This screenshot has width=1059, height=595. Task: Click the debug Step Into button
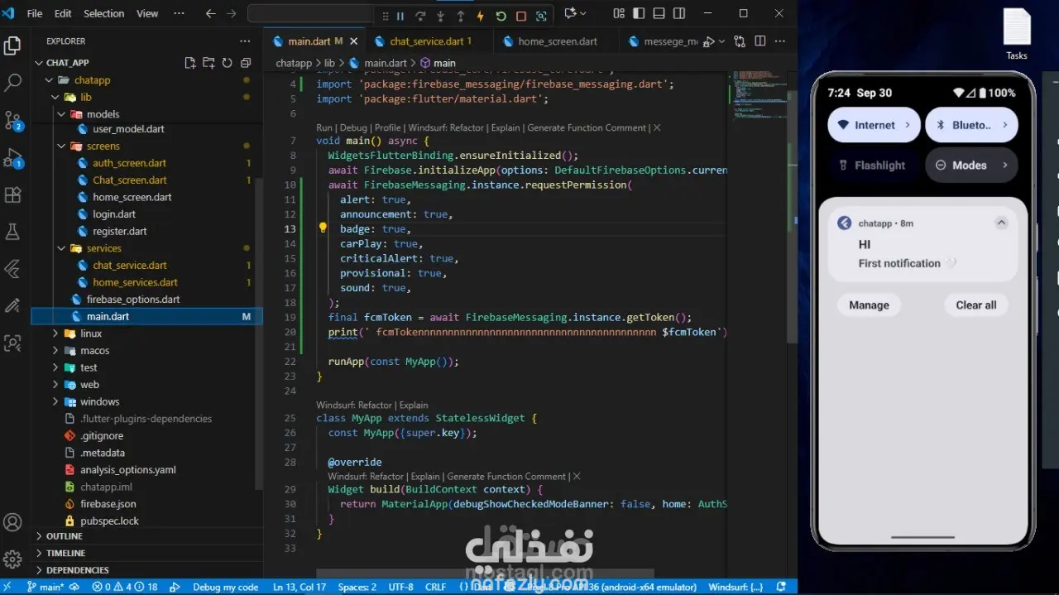440,16
